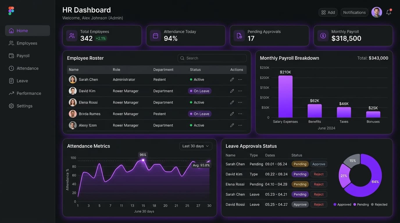Click the Salary Expenses $210K bar
The image size is (400, 223).
285,96
